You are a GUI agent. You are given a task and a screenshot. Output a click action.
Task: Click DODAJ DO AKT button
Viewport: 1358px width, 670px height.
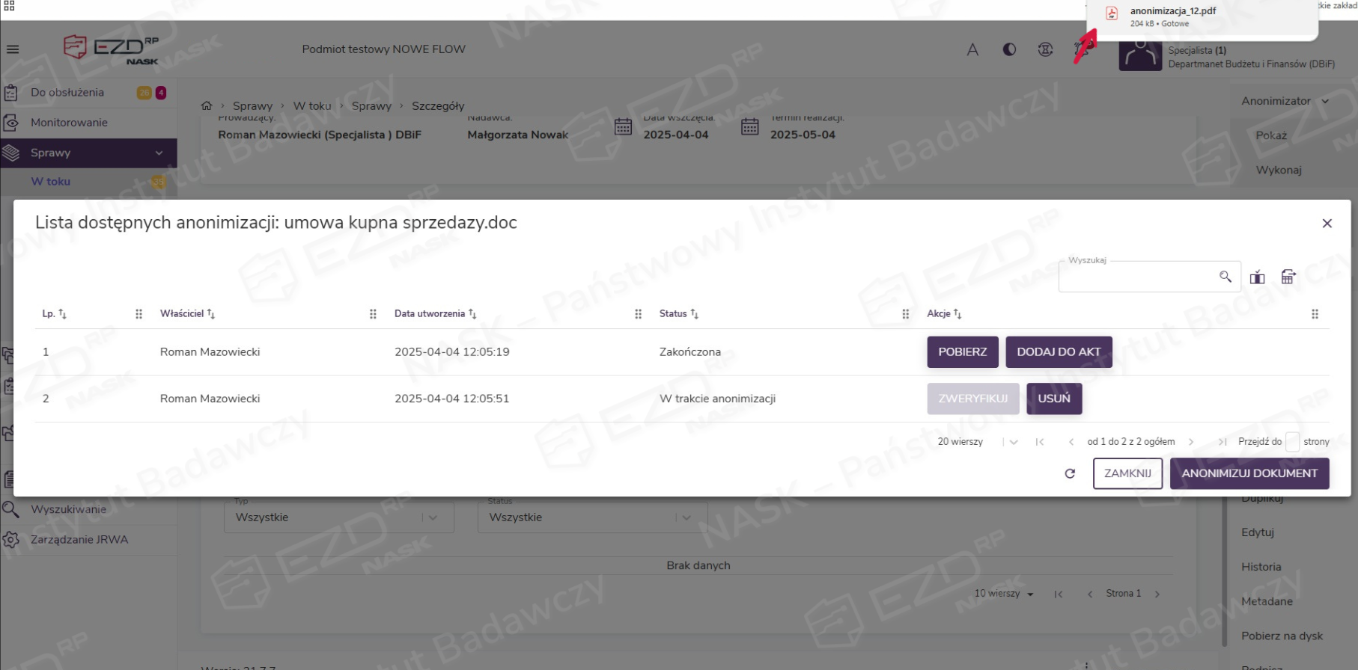pyautogui.click(x=1058, y=352)
